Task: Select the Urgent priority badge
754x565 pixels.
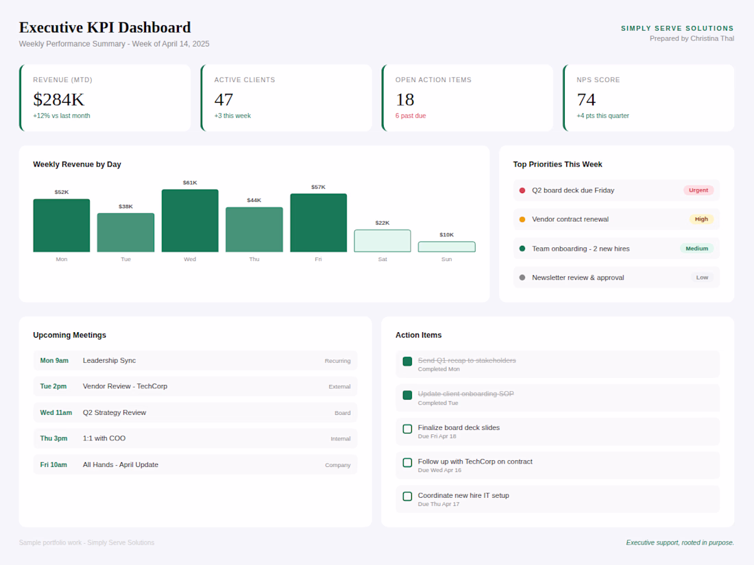Action: (698, 190)
